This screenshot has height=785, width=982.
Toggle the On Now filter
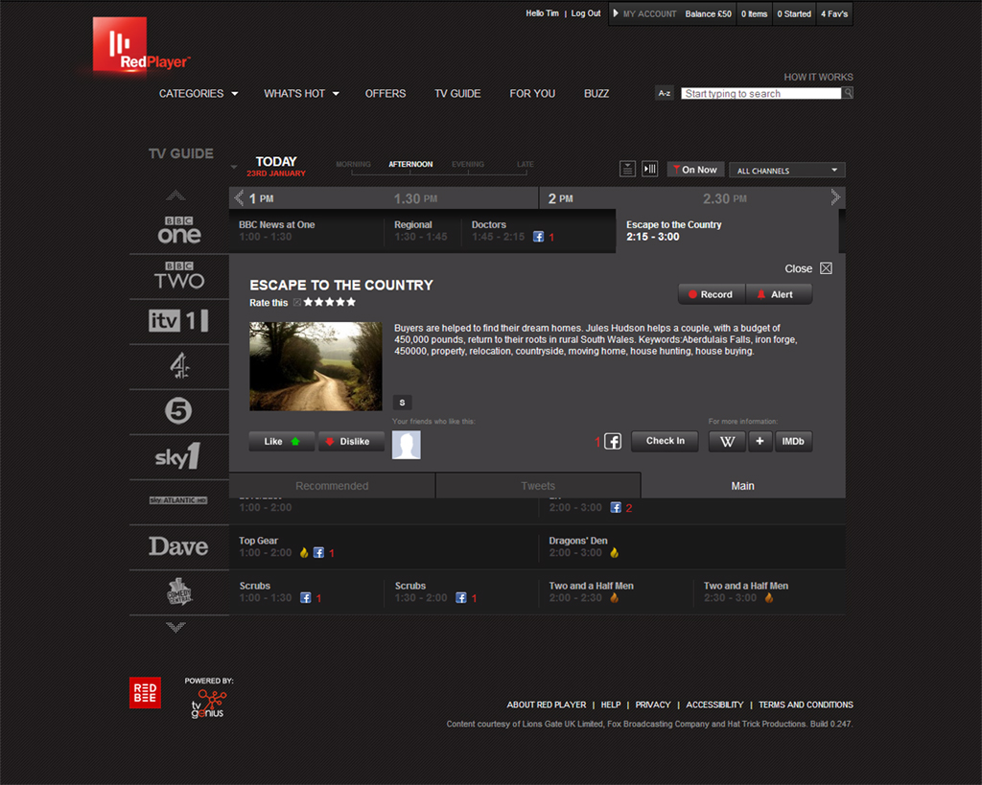[696, 170]
